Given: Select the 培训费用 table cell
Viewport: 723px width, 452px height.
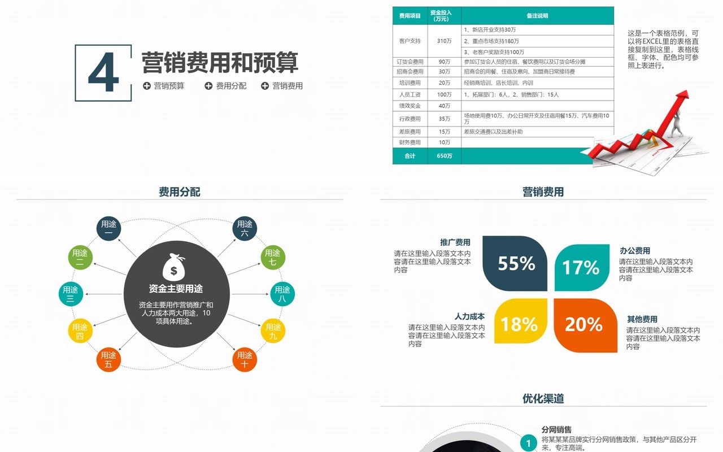Looking at the screenshot, I should (x=410, y=83).
